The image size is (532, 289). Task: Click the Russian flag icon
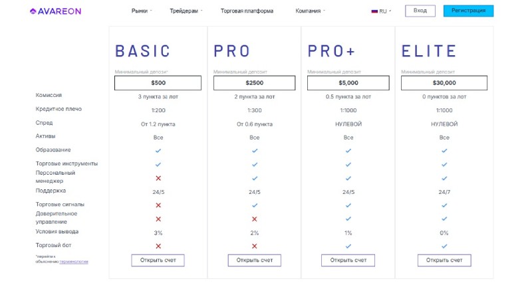(x=374, y=11)
